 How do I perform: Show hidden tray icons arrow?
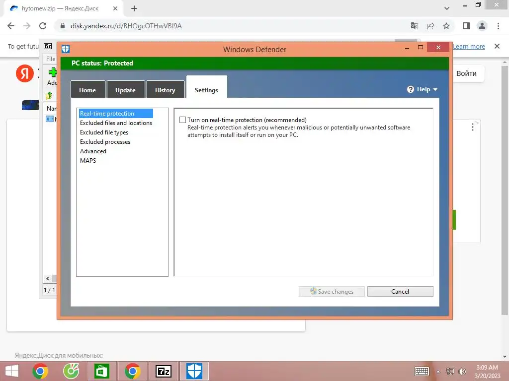(x=438, y=372)
